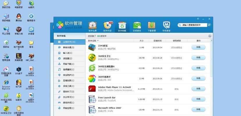Screen dimensions: 241x116
Task: Launch 穿越火线 game icon
Action: [19, 31]
